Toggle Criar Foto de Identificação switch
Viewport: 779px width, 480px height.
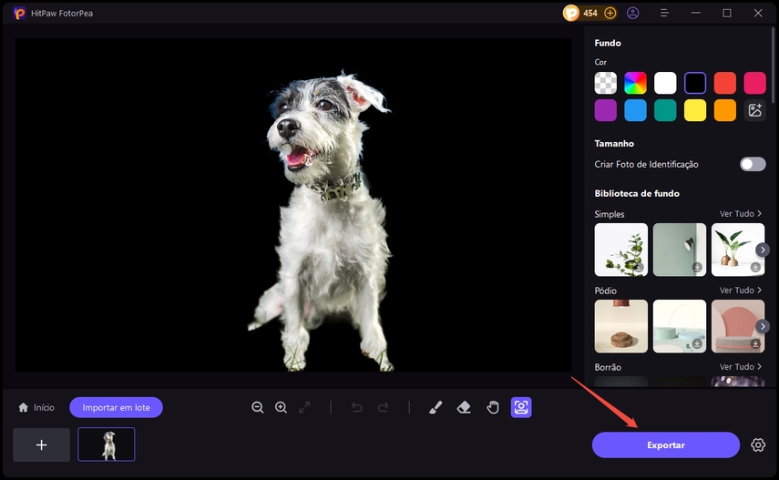(x=753, y=164)
